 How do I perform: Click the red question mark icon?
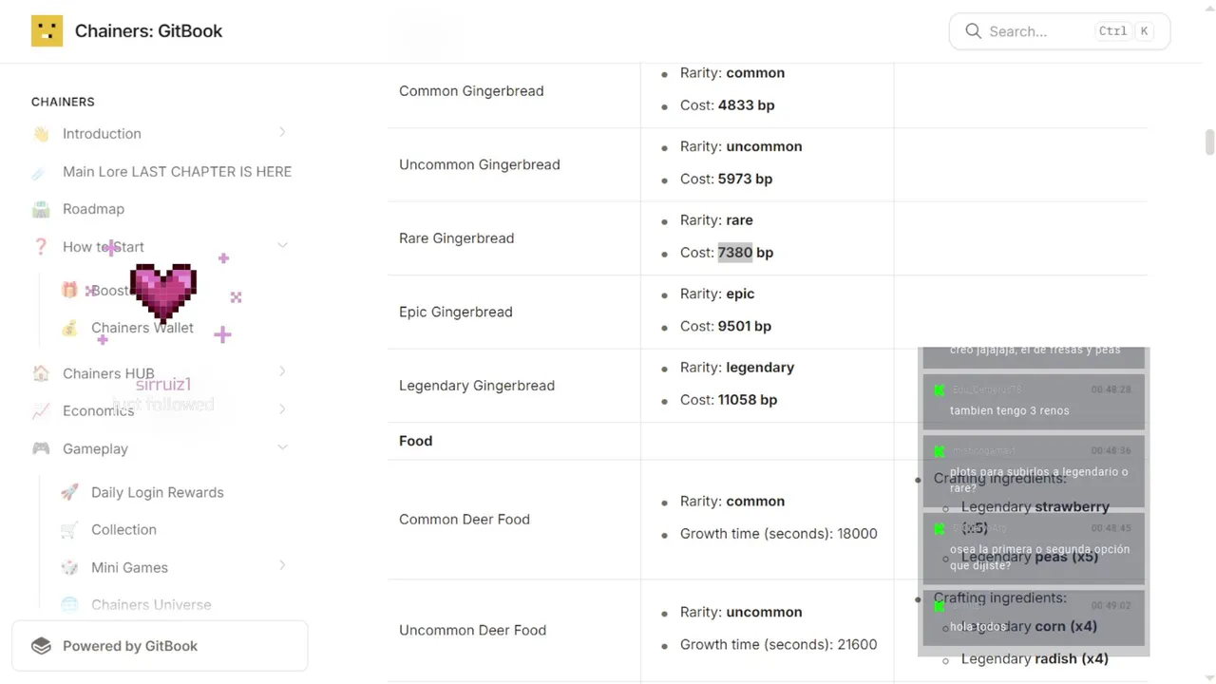click(41, 247)
